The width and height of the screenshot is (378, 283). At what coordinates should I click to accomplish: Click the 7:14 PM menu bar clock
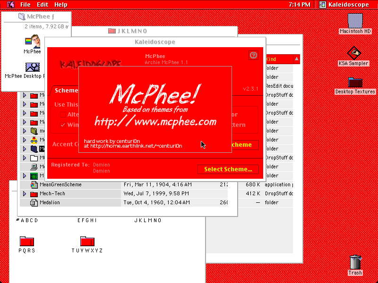coord(300,5)
